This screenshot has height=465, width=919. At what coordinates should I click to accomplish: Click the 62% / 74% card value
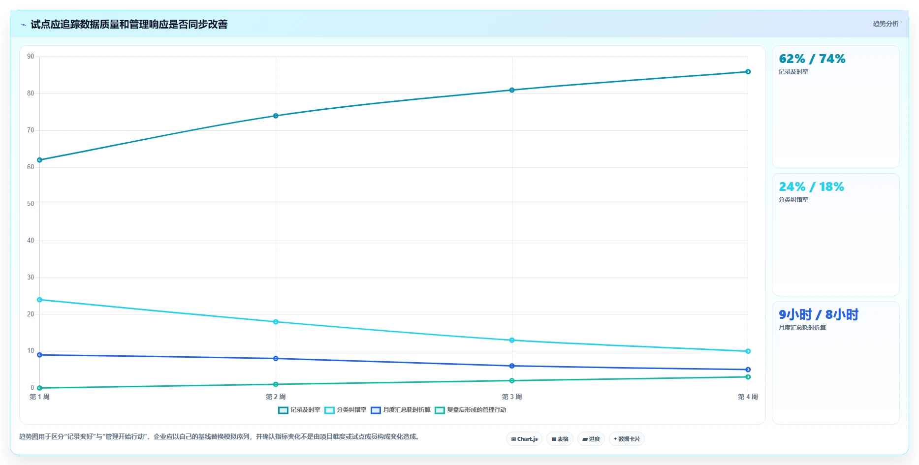[x=812, y=59]
